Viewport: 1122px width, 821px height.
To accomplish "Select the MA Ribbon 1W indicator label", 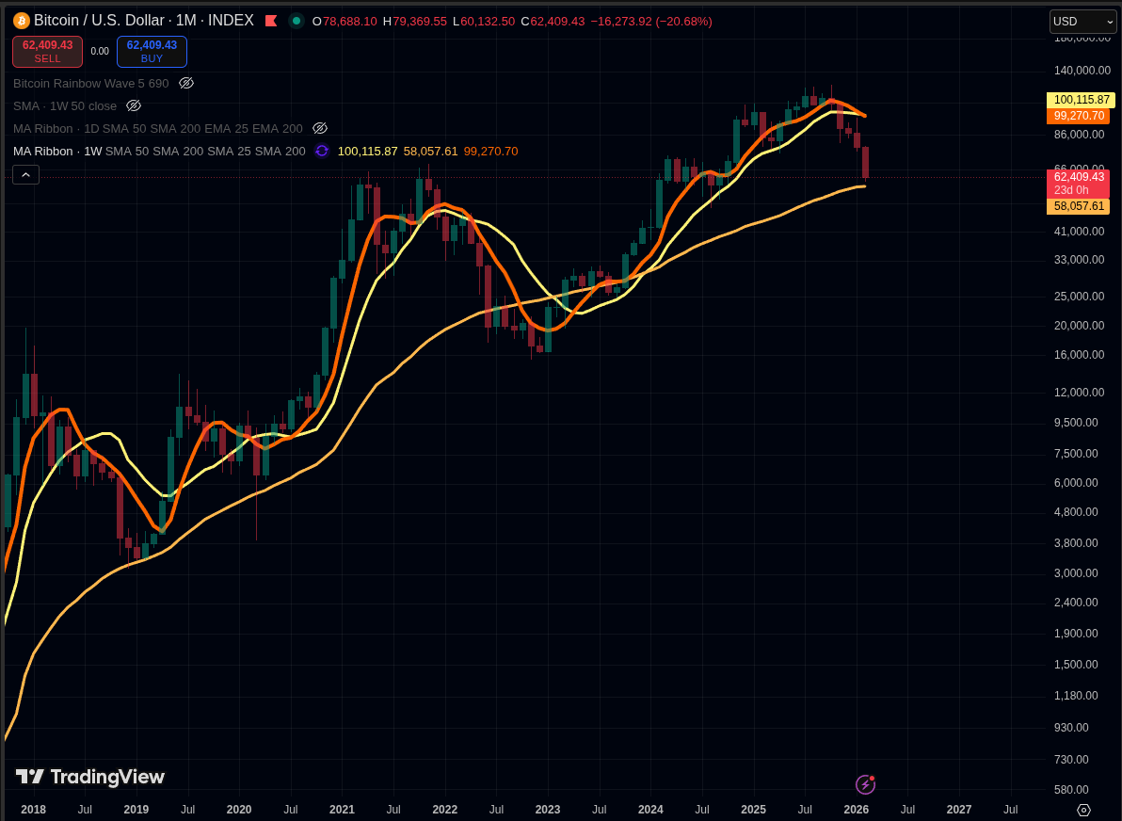I will pyautogui.click(x=56, y=151).
